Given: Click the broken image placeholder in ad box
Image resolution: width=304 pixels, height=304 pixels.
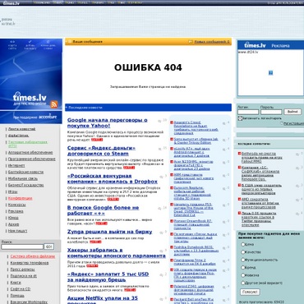Looking at the screenshot, I should [x=270, y=72].
